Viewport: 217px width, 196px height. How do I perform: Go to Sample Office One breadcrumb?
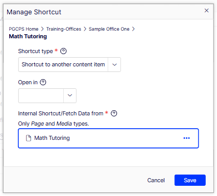pos(109,29)
